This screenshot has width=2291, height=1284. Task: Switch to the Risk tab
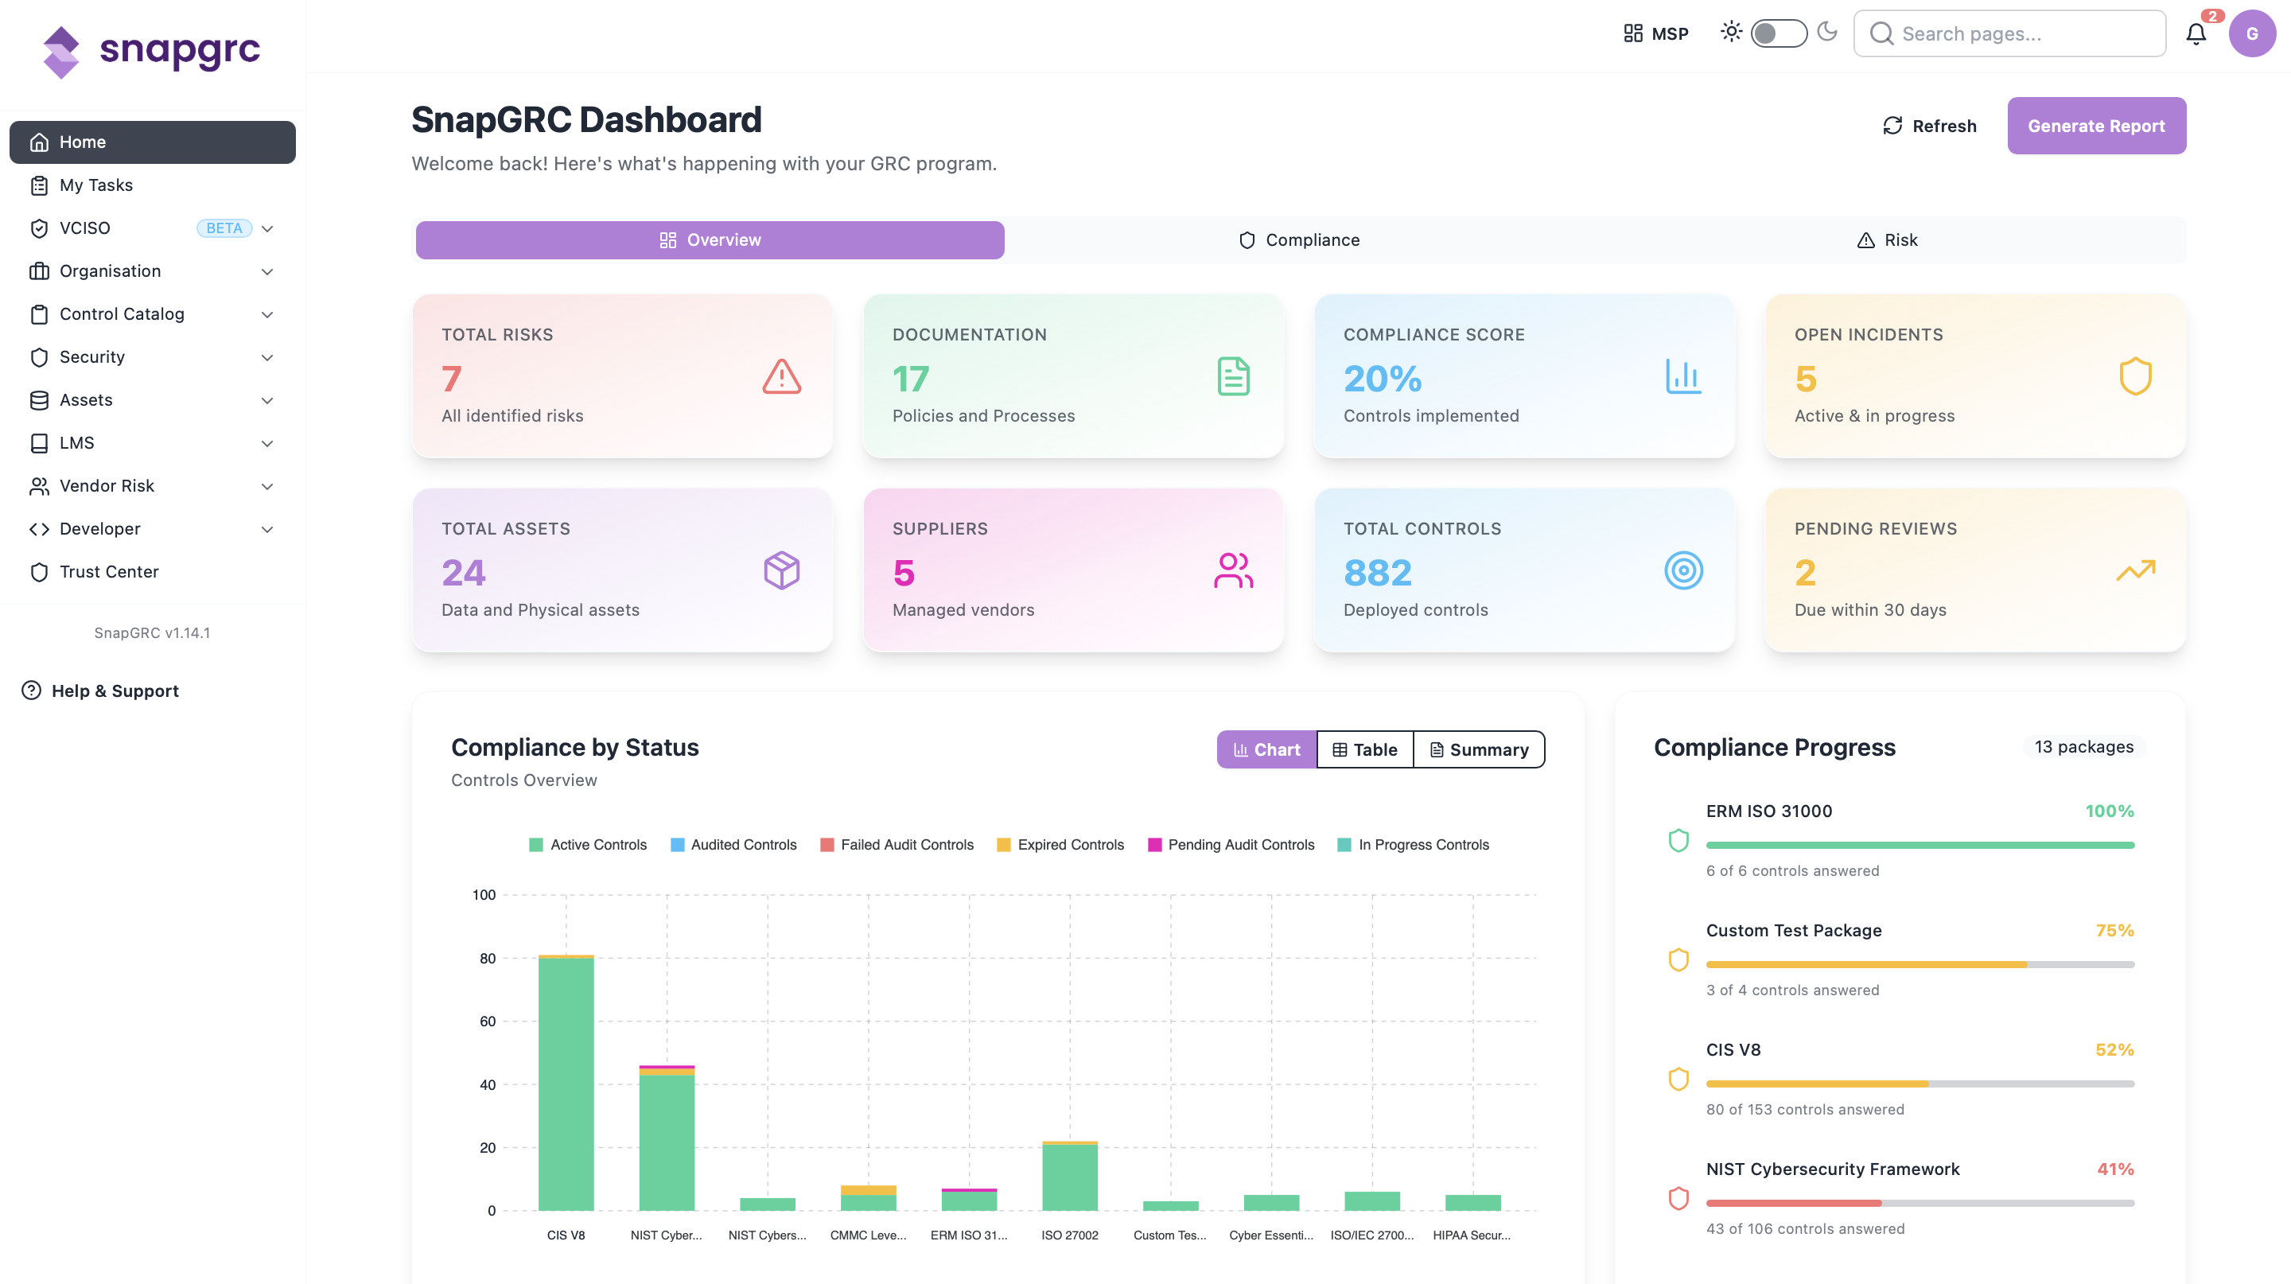point(1888,240)
